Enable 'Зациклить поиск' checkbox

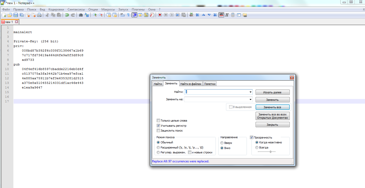[158, 131]
